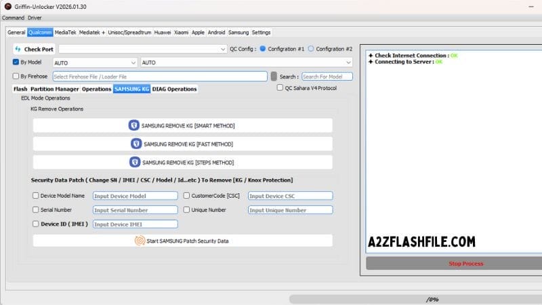The image size is (542, 305).
Task: Minimize the Griffin-Unlocker window
Action: [x=531, y=7]
